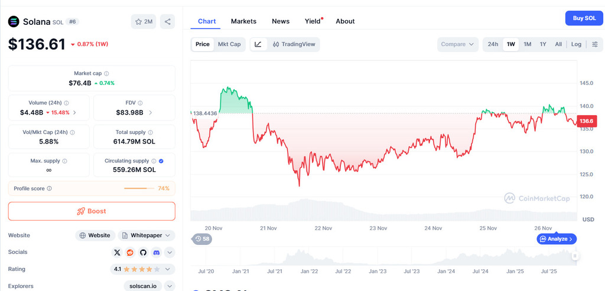Image resolution: width=605 pixels, height=291 pixels.
Task: Open the Yield tab
Action: coord(313,21)
